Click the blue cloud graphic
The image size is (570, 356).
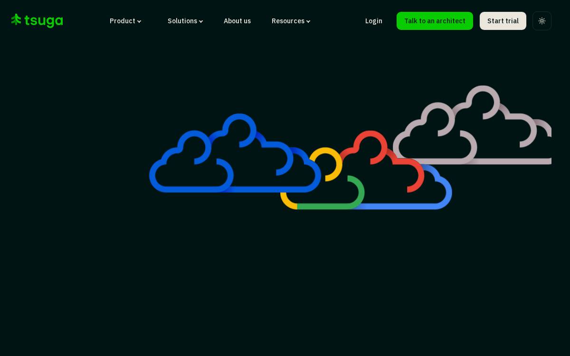(235, 153)
